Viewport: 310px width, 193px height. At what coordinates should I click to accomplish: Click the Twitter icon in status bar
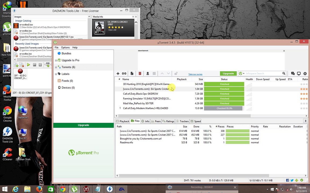(292, 180)
